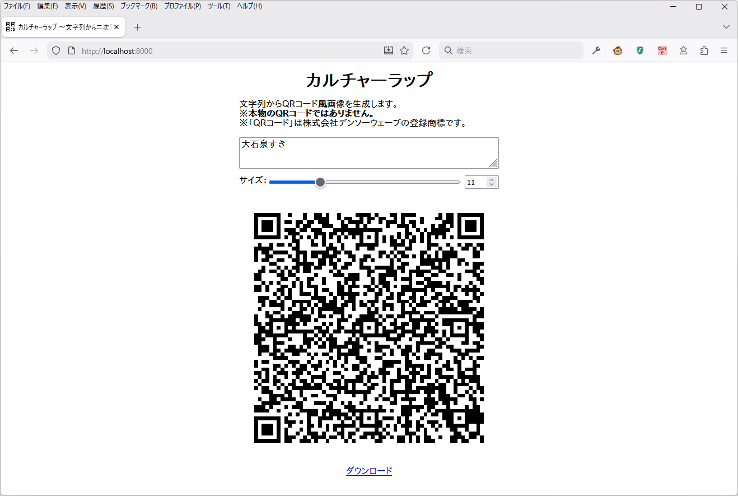Open the tab list chevron below the close button
The width and height of the screenshot is (738, 496).
(726, 26)
